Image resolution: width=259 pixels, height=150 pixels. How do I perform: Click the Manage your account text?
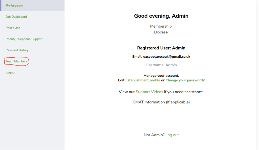161,76
